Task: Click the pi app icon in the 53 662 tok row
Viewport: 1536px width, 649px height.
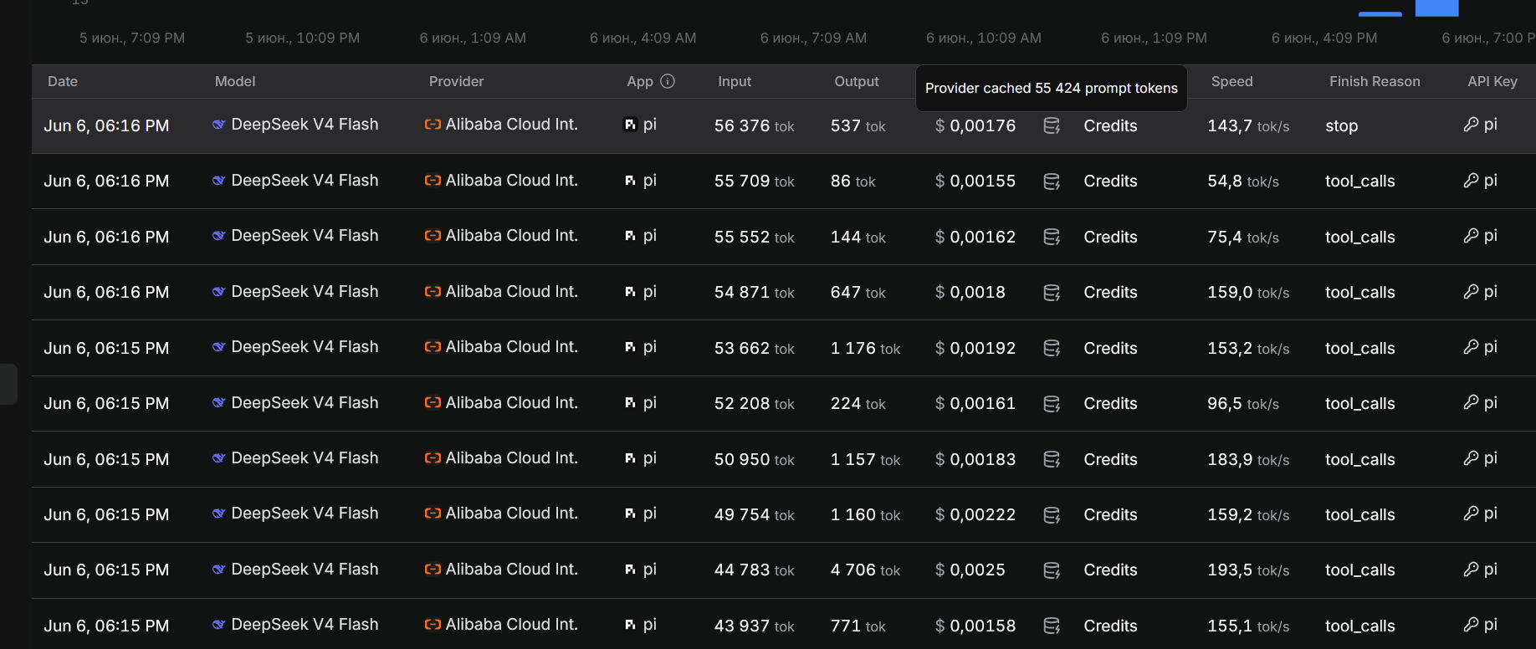Action: point(630,347)
